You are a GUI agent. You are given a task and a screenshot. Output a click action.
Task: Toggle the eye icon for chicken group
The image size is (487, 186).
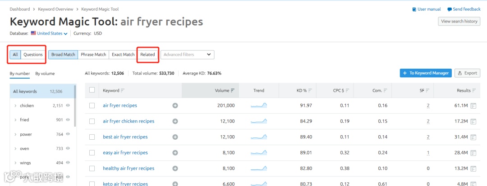68,106
